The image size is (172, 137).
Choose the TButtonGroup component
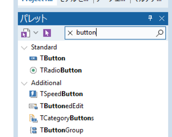pos(62,130)
